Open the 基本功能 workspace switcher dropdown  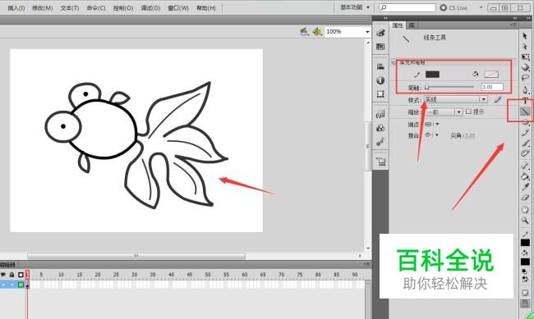[x=355, y=7]
